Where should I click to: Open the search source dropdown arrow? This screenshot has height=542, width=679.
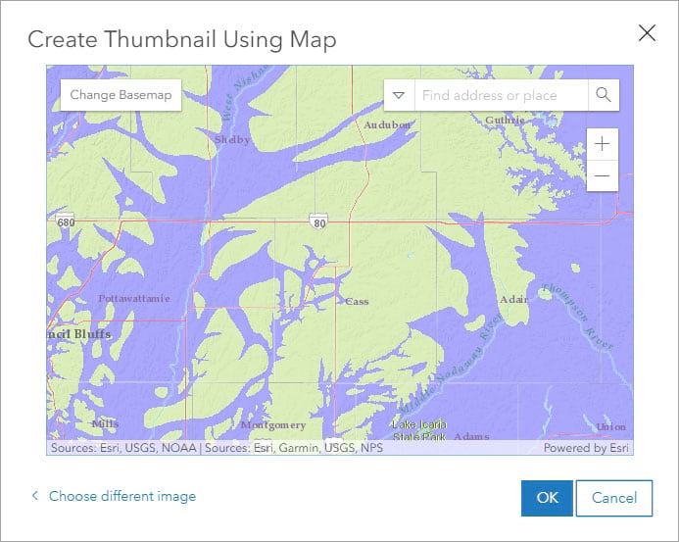tap(399, 95)
